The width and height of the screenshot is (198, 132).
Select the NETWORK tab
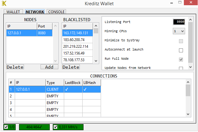35,12
